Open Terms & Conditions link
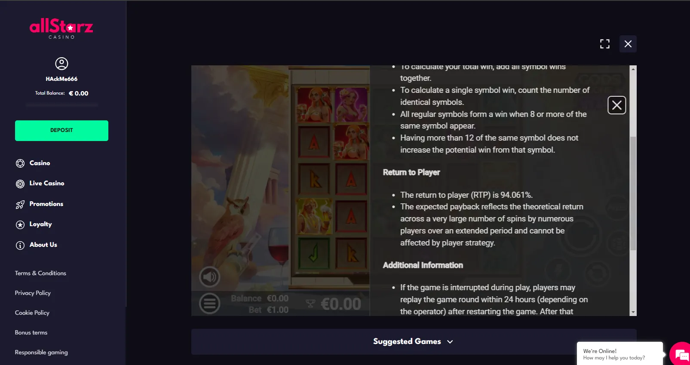The height and width of the screenshot is (365, 690). 40,273
